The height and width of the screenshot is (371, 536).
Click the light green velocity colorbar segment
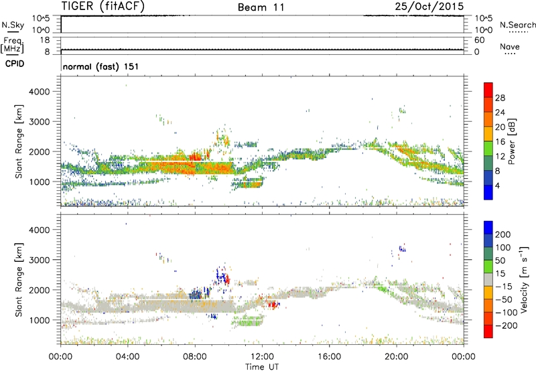pyautogui.click(x=488, y=267)
